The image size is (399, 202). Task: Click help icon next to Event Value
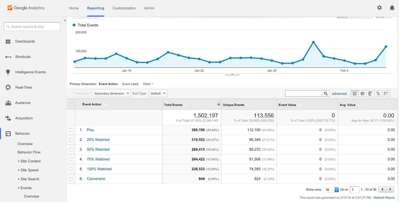pos(300,105)
